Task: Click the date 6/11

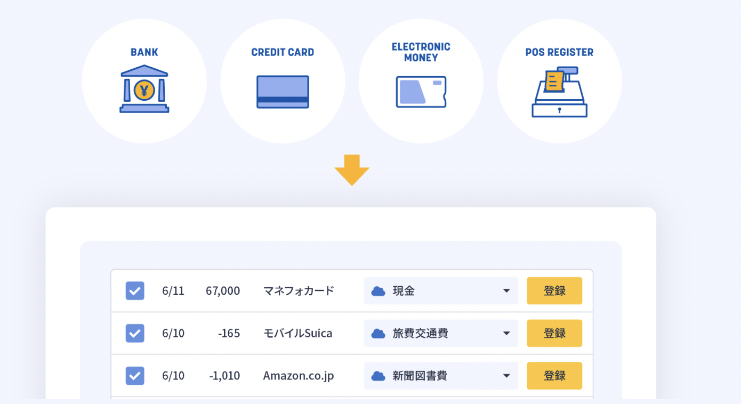Action: coord(173,291)
